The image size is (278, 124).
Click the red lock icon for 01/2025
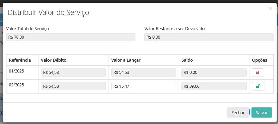pos(257,73)
